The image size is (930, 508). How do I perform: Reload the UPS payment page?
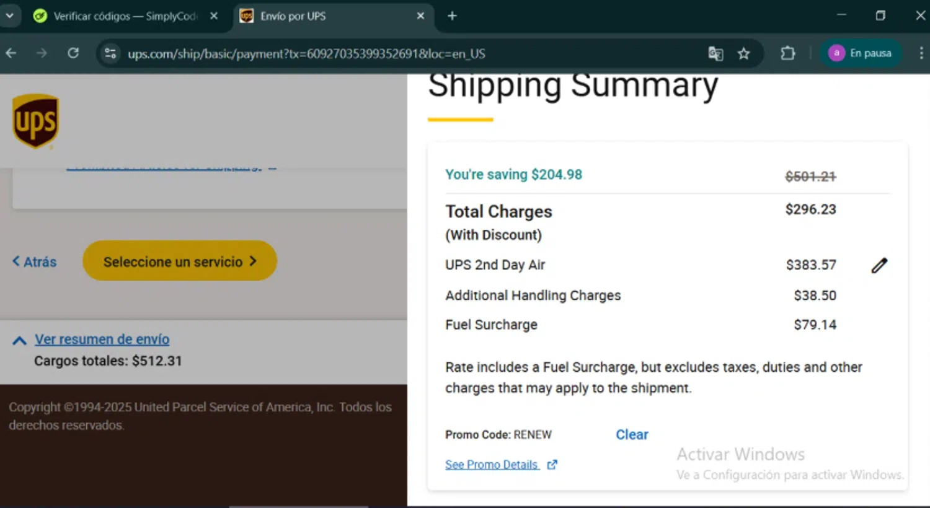tap(73, 53)
